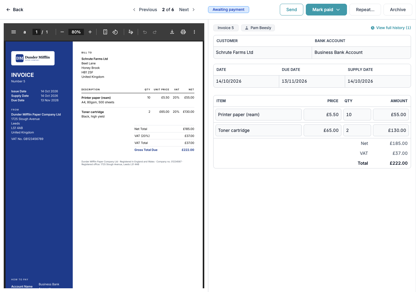Click the Schrute Farms Ltd customer field

point(262,52)
